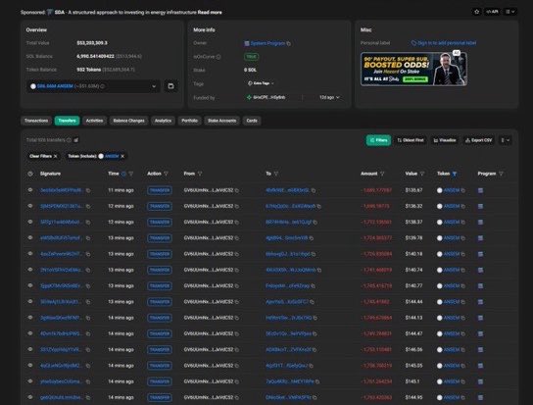Toggle the eye icon on the $139.78 row
The width and height of the screenshot is (533, 405).
click(30, 237)
